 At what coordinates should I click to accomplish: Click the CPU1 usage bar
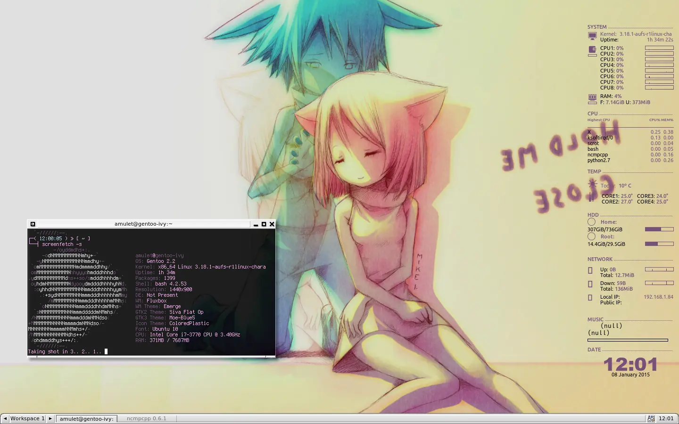[659, 48]
